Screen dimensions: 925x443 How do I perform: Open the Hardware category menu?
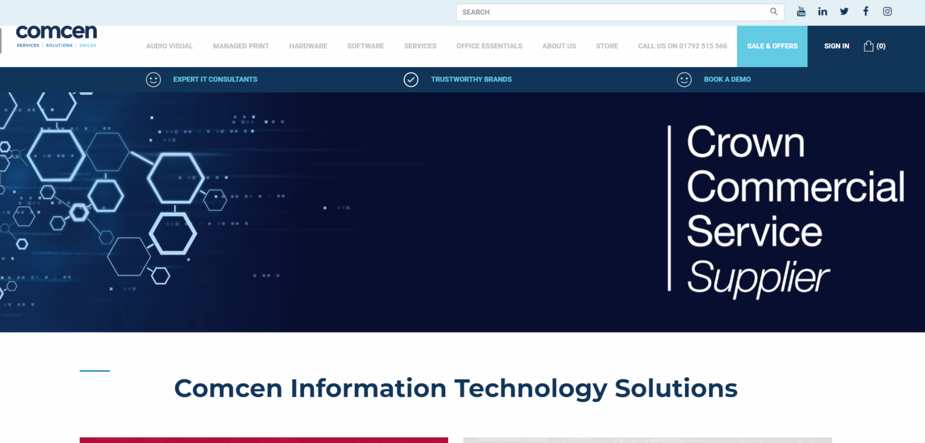(308, 46)
